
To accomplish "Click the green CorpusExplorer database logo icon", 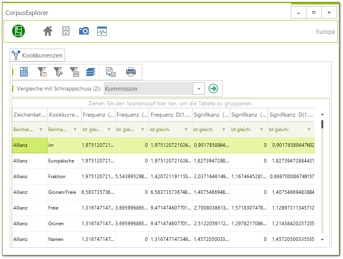I will 18,31.
